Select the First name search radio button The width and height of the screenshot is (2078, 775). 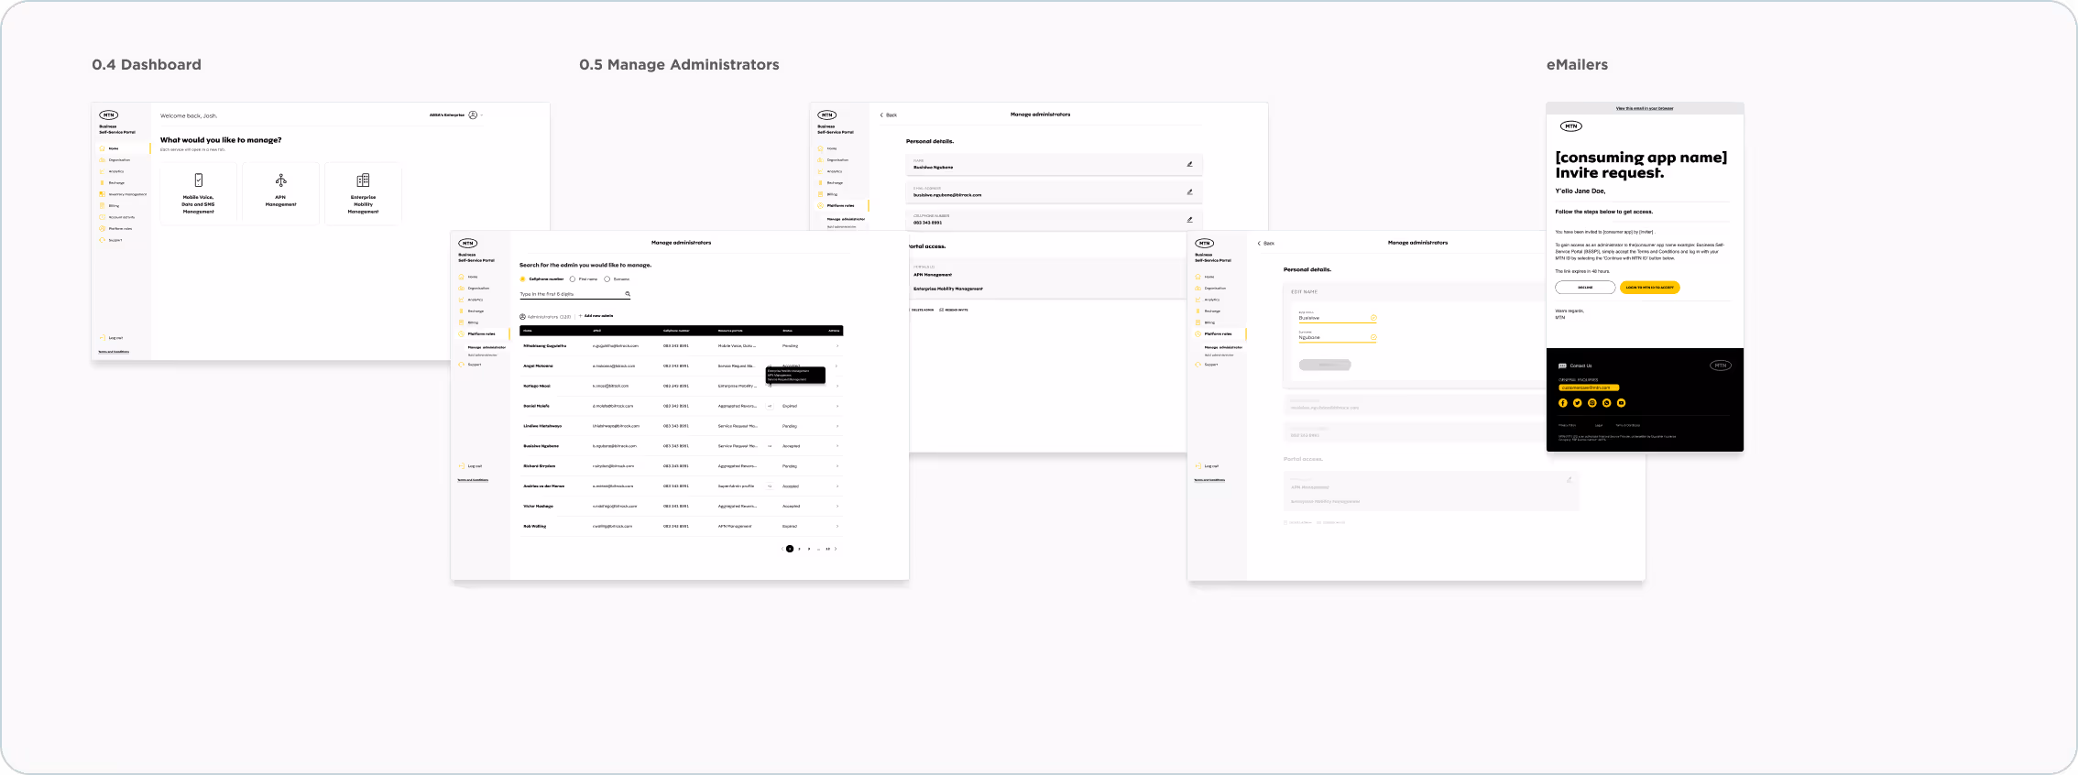573,279
